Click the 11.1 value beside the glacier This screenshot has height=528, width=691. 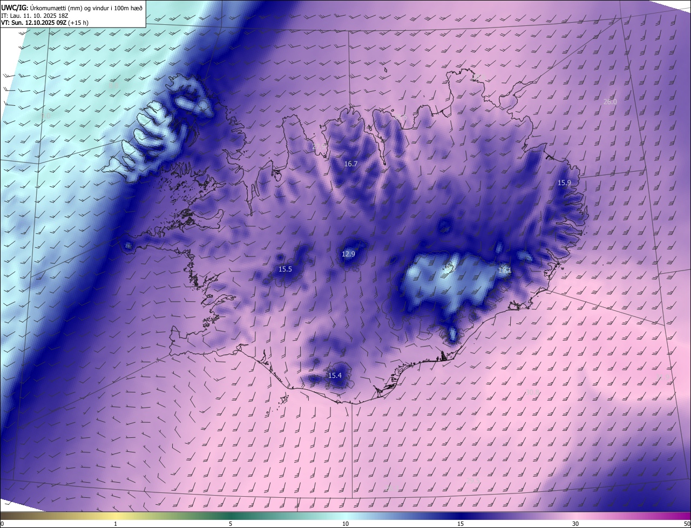point(505,270)
